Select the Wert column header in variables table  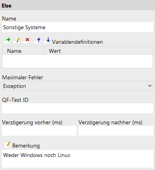tap(98, 51)
